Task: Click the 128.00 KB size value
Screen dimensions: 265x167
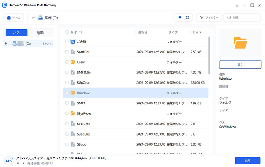Action: tap(198, 83)
